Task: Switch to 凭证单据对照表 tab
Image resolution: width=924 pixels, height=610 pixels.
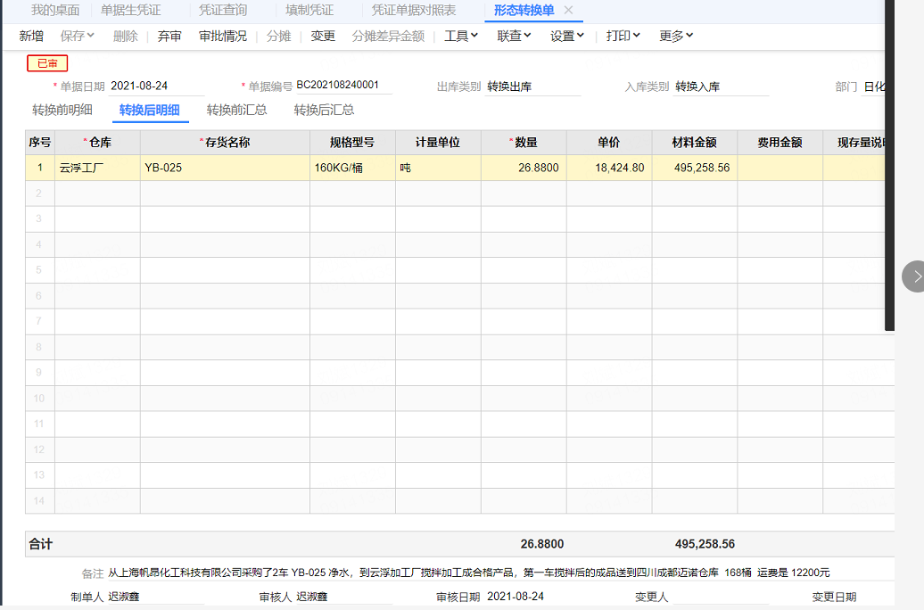Action: pyautogui.click(x=414, y=10)
